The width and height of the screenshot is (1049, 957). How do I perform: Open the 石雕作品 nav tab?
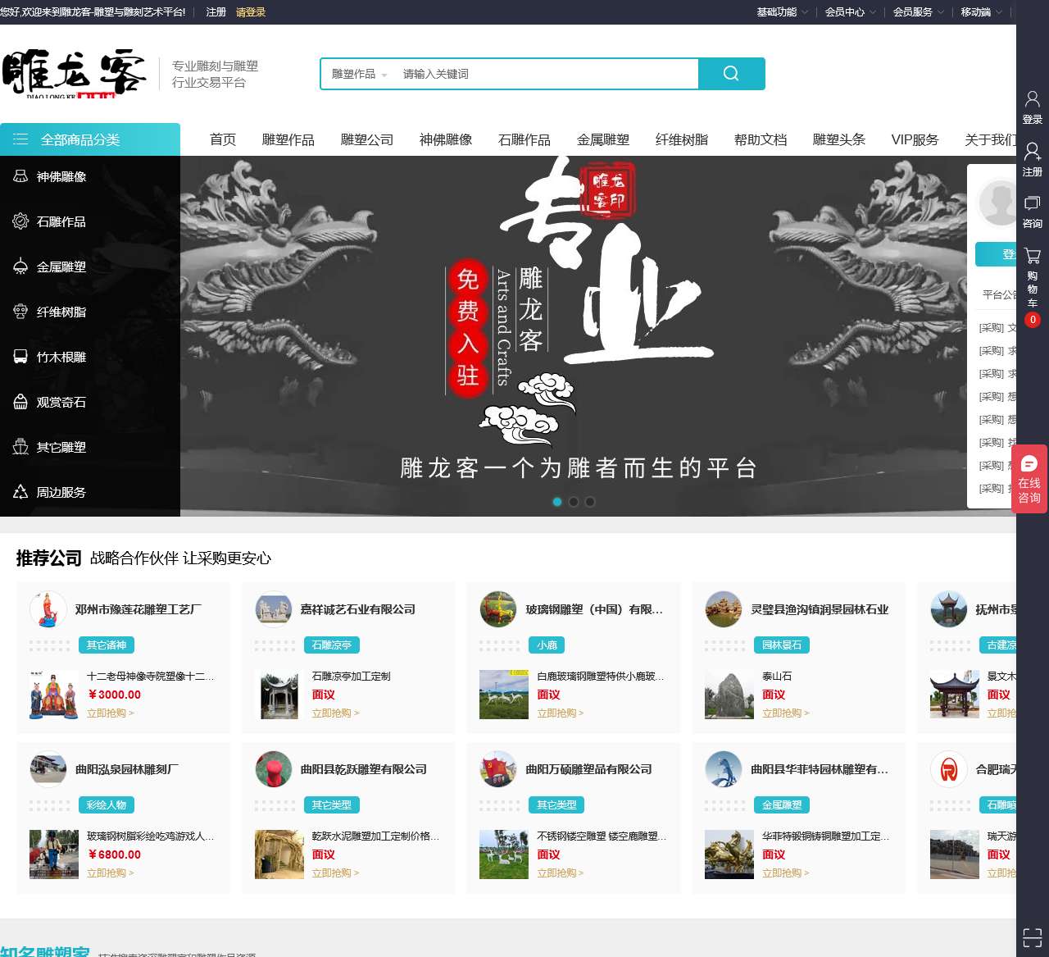524,139
